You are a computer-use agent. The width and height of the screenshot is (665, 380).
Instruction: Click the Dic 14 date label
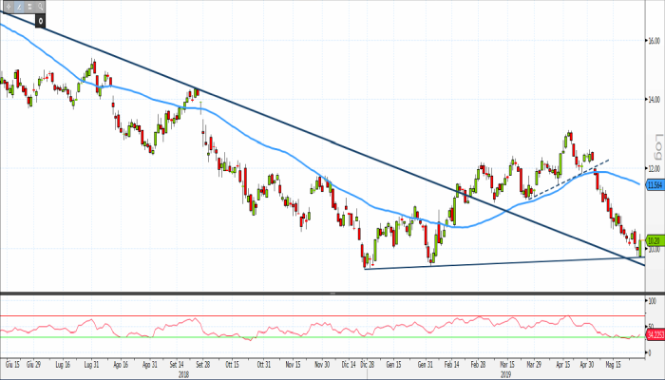(349, 364)
